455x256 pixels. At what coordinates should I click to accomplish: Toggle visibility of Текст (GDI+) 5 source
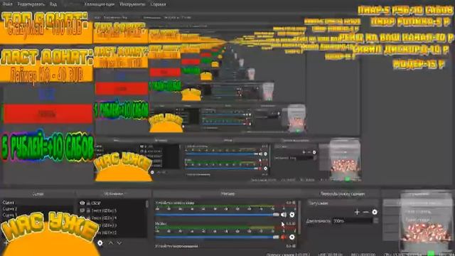click(82, 210)
